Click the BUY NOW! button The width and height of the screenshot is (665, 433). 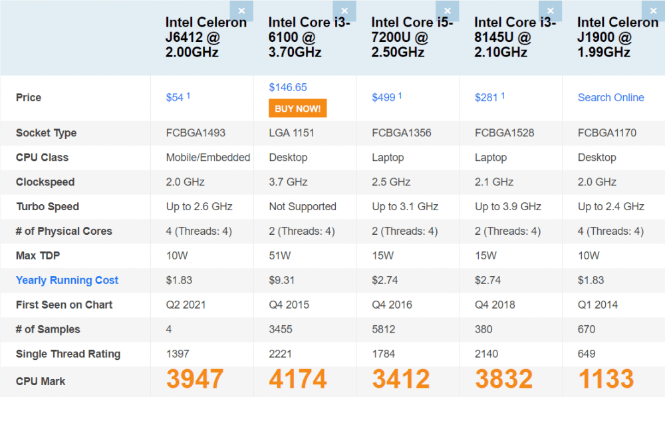[298, 108]
